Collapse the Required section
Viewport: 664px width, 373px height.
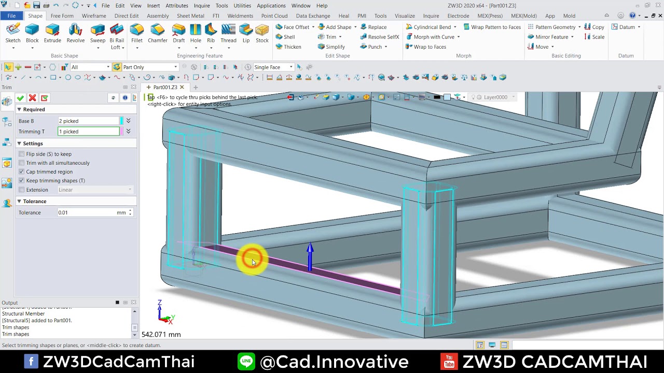click(19, 109)
